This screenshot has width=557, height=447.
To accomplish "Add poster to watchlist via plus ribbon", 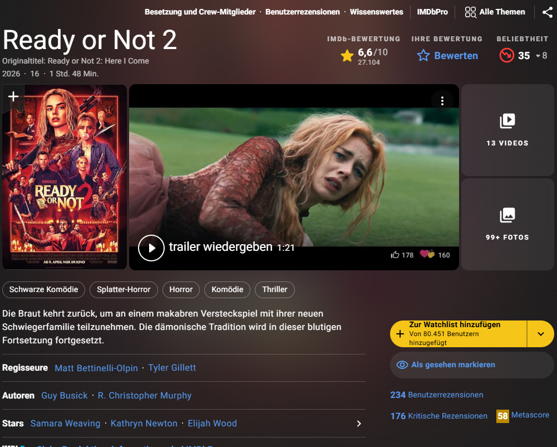I will click(13, 96).
